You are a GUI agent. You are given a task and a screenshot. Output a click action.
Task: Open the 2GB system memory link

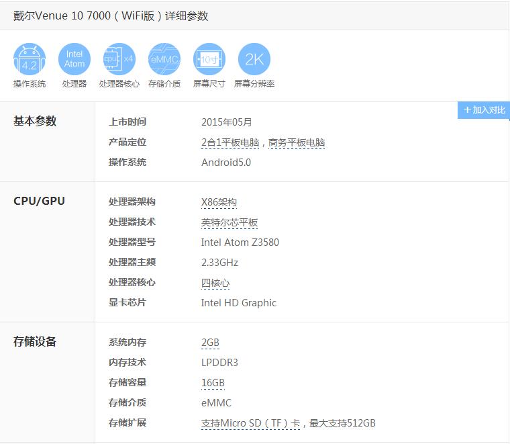(x=211, y=343)
